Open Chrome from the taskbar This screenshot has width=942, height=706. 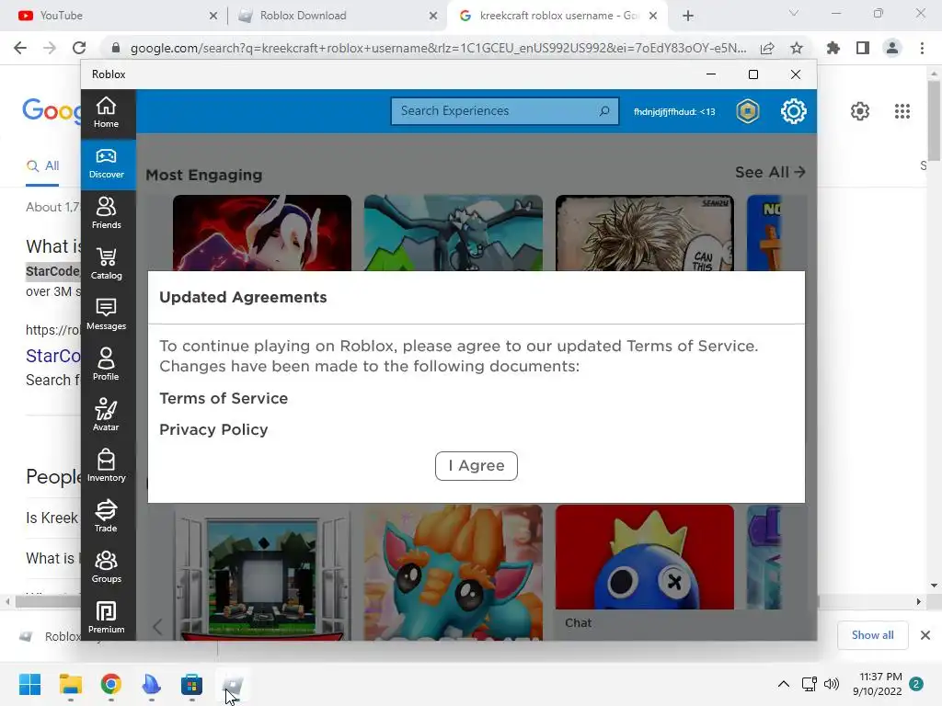pos(111,684)
